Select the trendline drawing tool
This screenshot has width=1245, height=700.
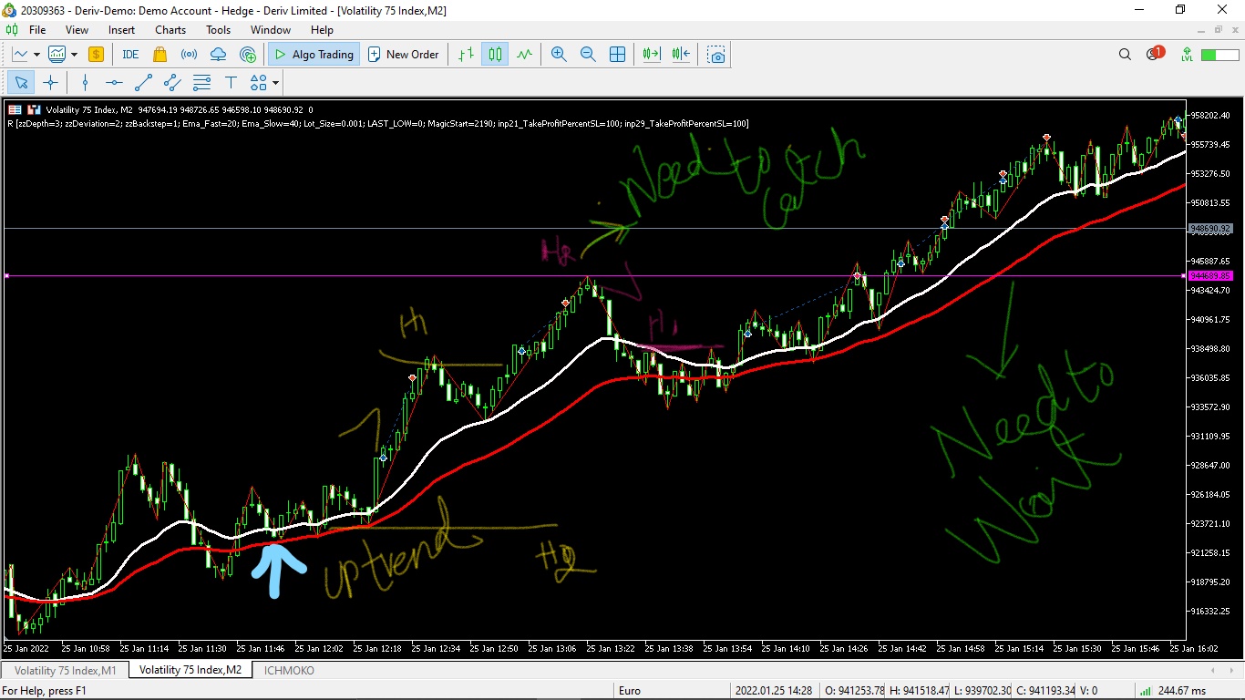click(143, 83)
